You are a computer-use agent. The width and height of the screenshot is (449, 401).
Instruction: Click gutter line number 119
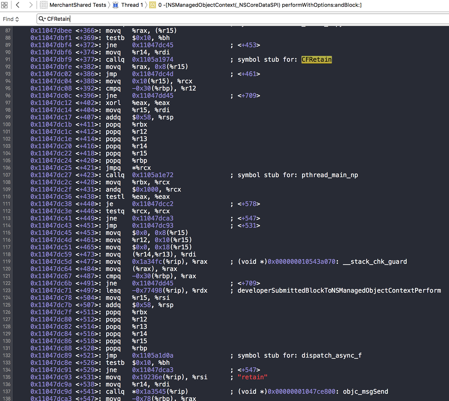click(x=7, y=262)
